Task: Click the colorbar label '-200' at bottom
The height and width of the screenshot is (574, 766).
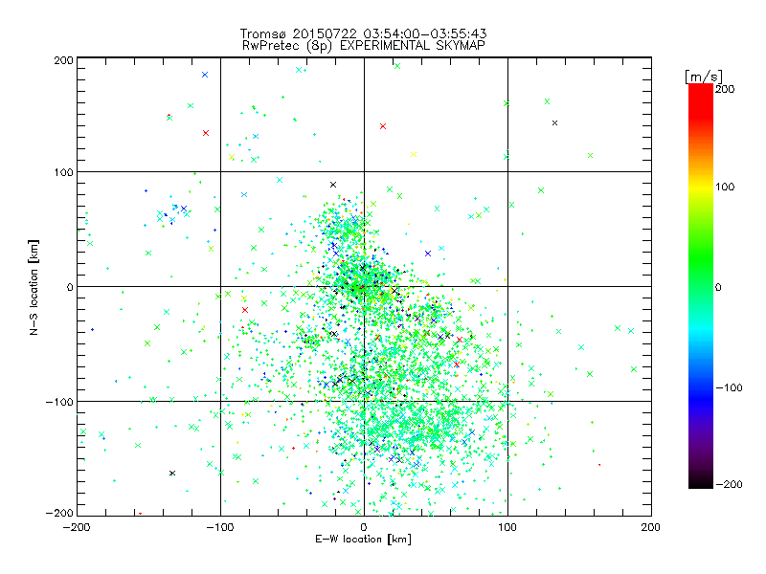Action: click(729, 484)
